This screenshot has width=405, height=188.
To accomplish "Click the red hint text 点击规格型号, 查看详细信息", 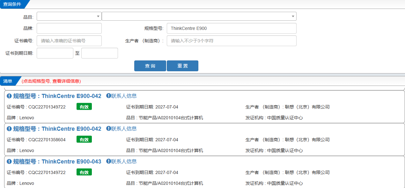I will 51,81.
